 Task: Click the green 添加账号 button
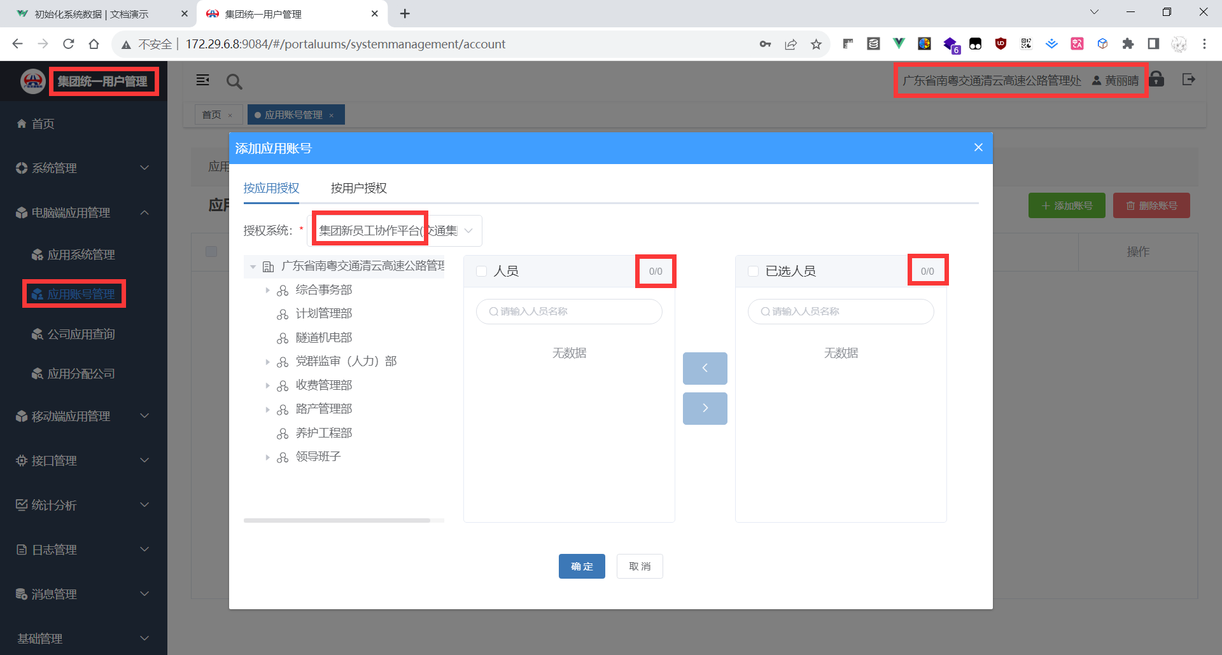[1067, 205]
